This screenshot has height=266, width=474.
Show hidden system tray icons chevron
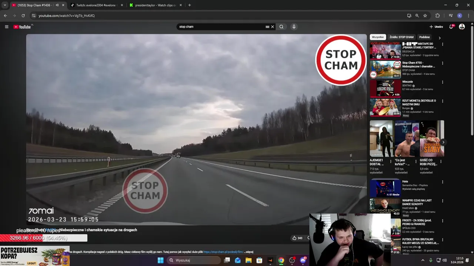click(x=423, y=260)
